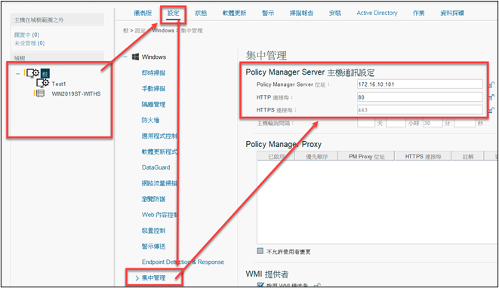Click the Test1 domain monitor-gear icon

click(x=42, y=83)
